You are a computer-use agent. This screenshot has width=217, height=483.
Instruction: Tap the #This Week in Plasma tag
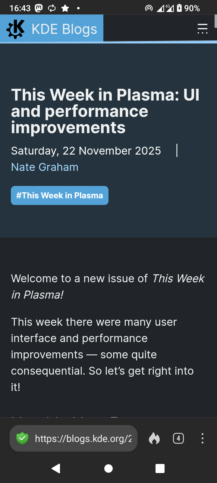click(x=60, y=196)
